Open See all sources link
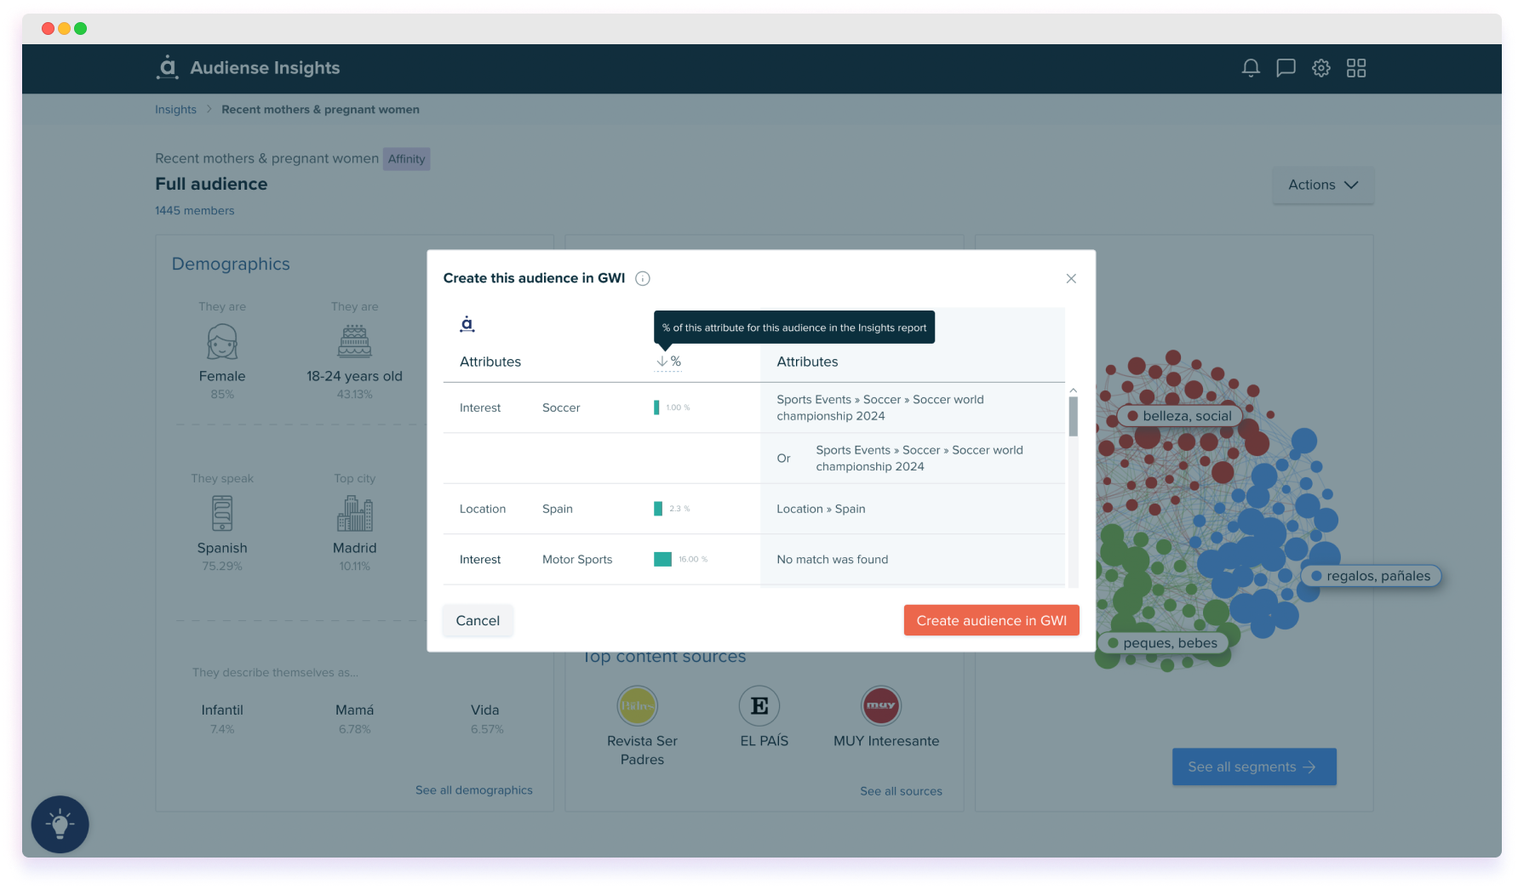Screen dimensions: 1518x889 (901, 791)
